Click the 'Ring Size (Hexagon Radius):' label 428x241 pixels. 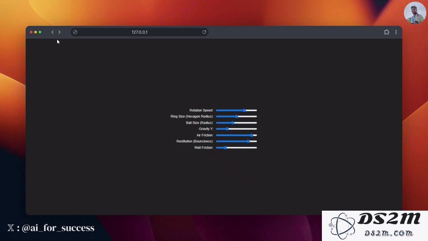[192, 116]
